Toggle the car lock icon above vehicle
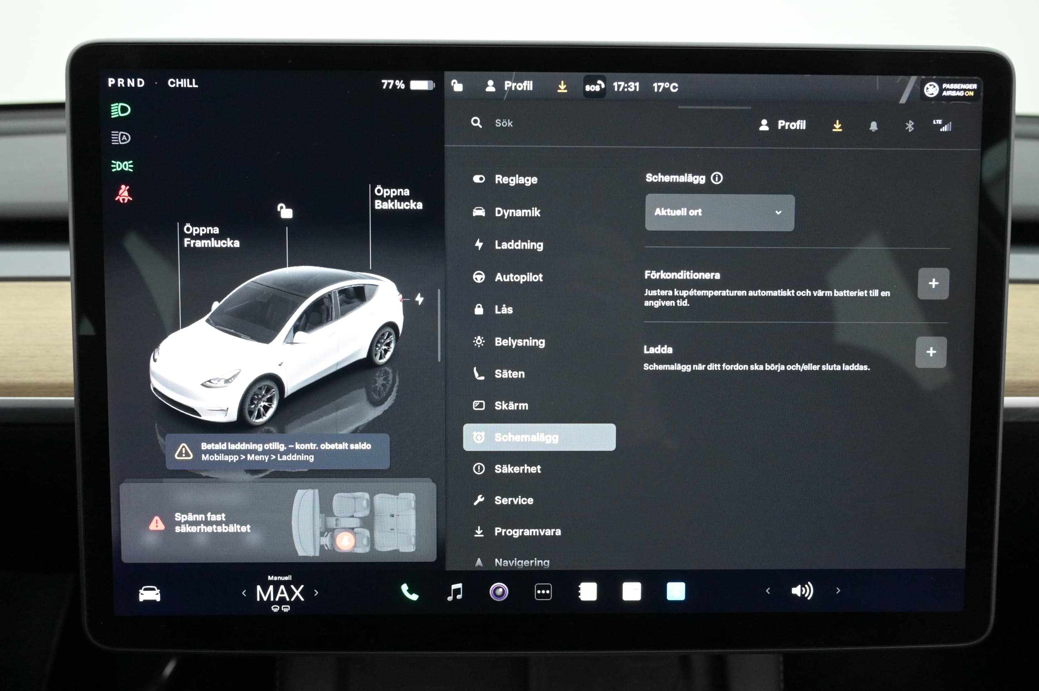The width and height of the screenshot is (1039, 691). pos(285,211)
